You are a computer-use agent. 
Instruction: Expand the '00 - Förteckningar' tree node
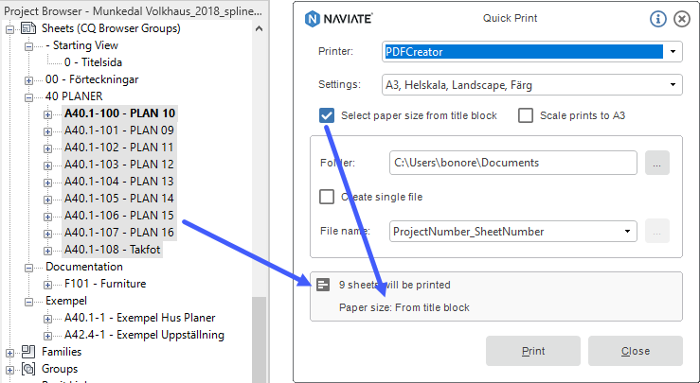[28, 80]
